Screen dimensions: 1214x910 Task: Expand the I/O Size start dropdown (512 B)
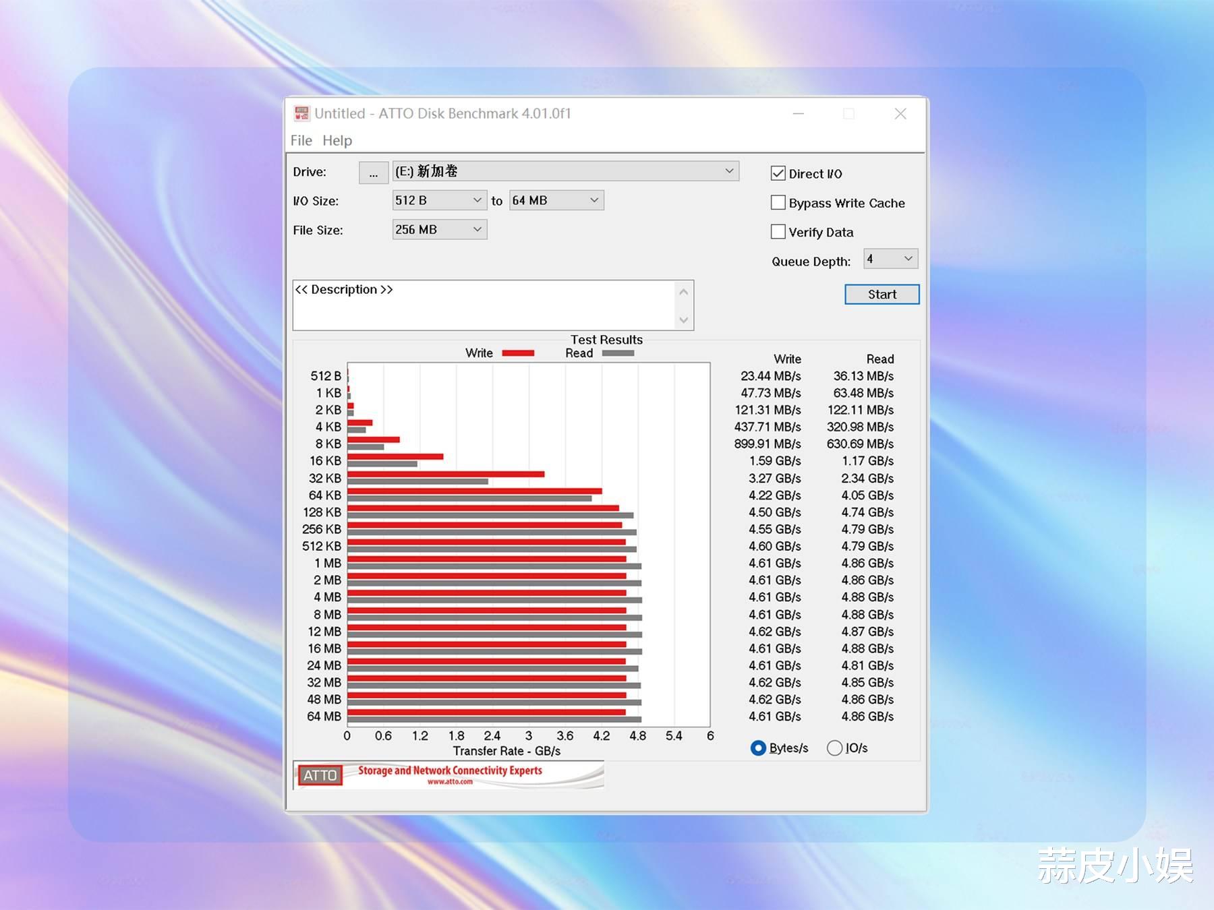(439, 200)
